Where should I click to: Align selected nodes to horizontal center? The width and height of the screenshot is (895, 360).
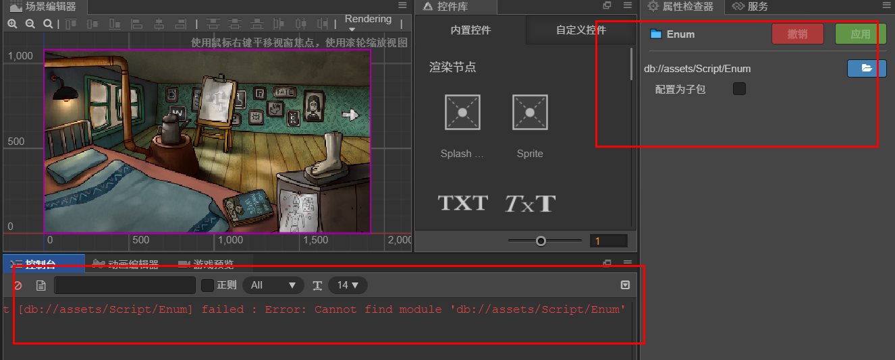click(159, 24)
